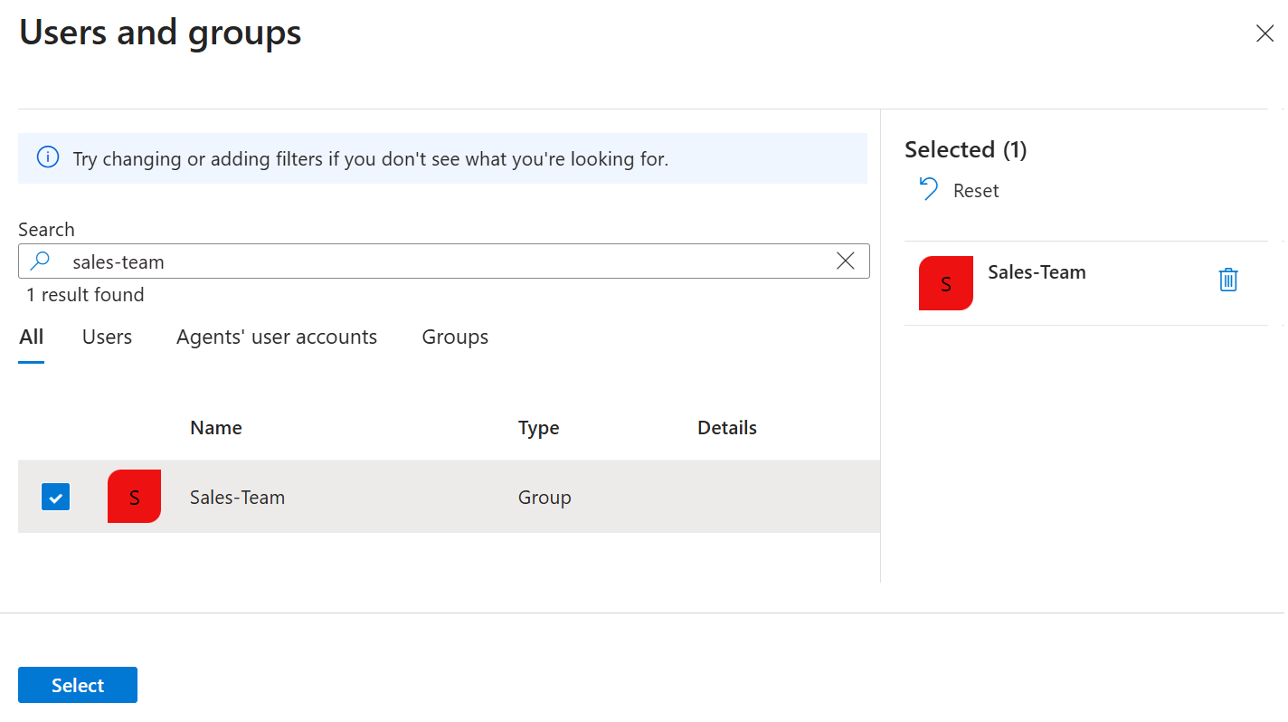The height and width of the screenshot is (722, 1288).
Task: Clear the search field text
Action: click(846, 261)
